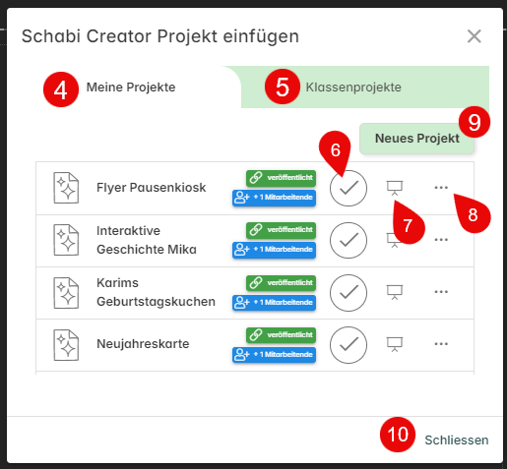Select Interaktive Geschichte Mika with its checkmark circle
Image resolution: width=507 pixels, height=469 pixels.
tap(349, 240)
